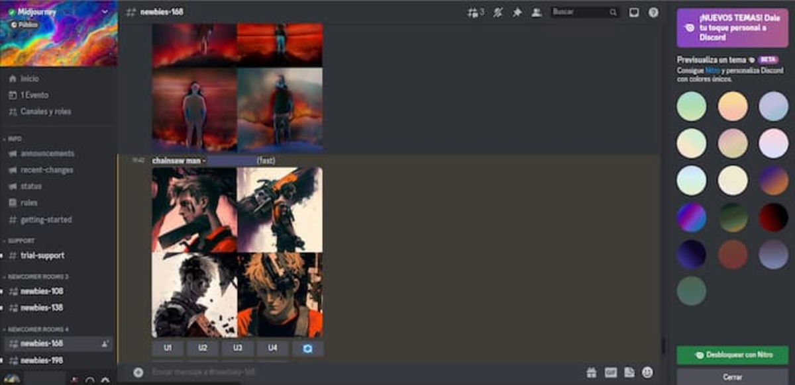Click Desbloquear con Nitro button
The height and width of the screenshot is (385, 795).
point(732,355)
